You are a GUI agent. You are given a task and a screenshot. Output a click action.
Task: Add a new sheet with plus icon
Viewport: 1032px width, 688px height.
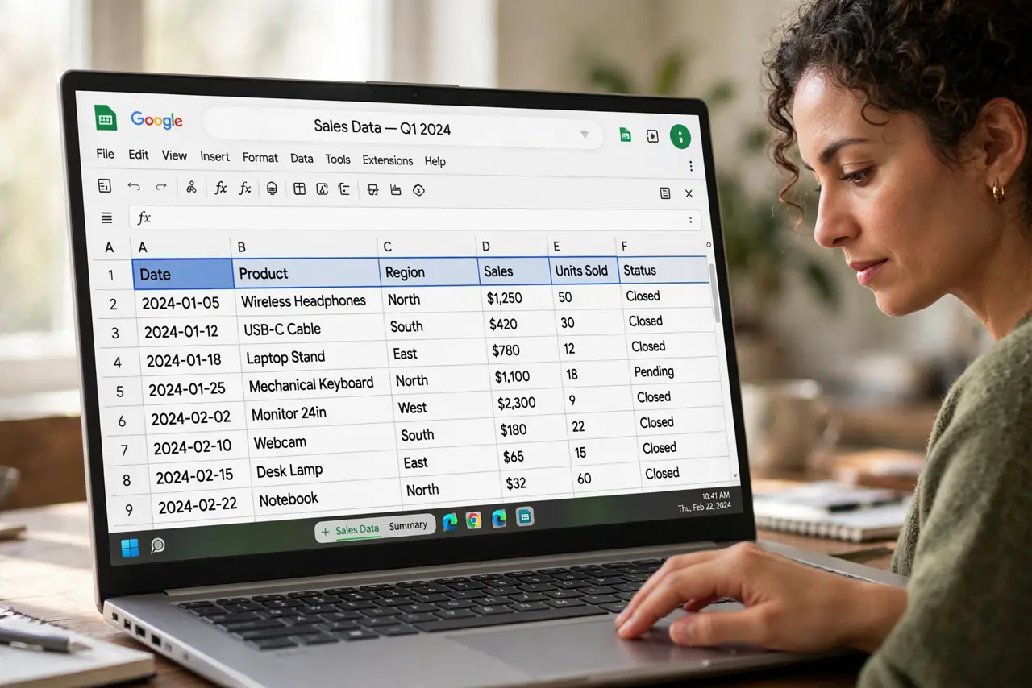(325, 532)
